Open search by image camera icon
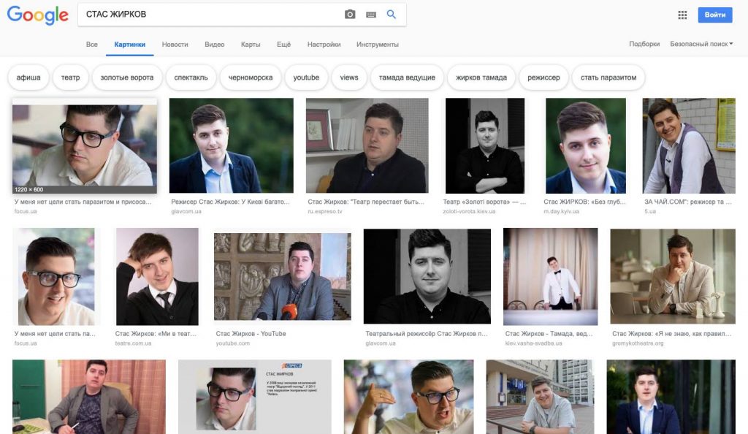The height and width of the screenshot is (434, 748). (350, 15)
